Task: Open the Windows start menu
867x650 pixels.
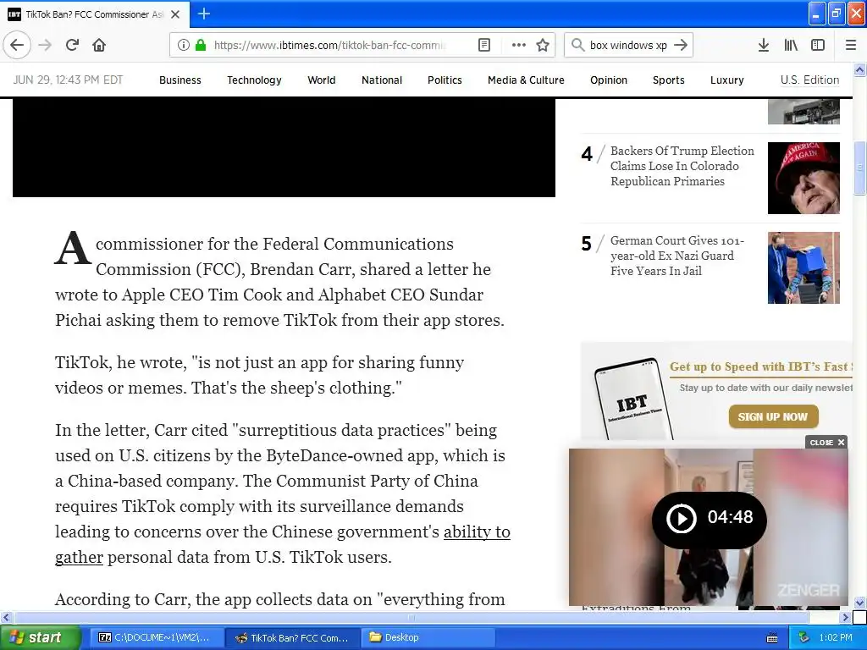Action: tap(40, 637)
